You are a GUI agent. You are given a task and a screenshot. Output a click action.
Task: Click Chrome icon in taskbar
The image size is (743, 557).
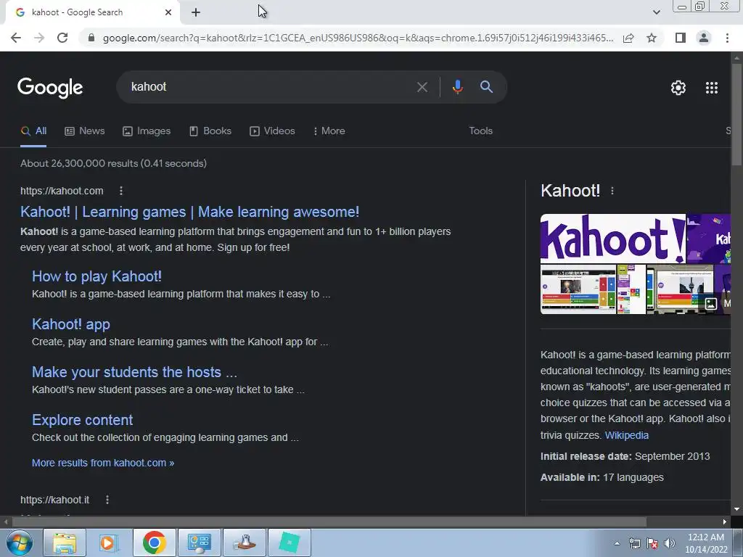(x=154, y=542)
